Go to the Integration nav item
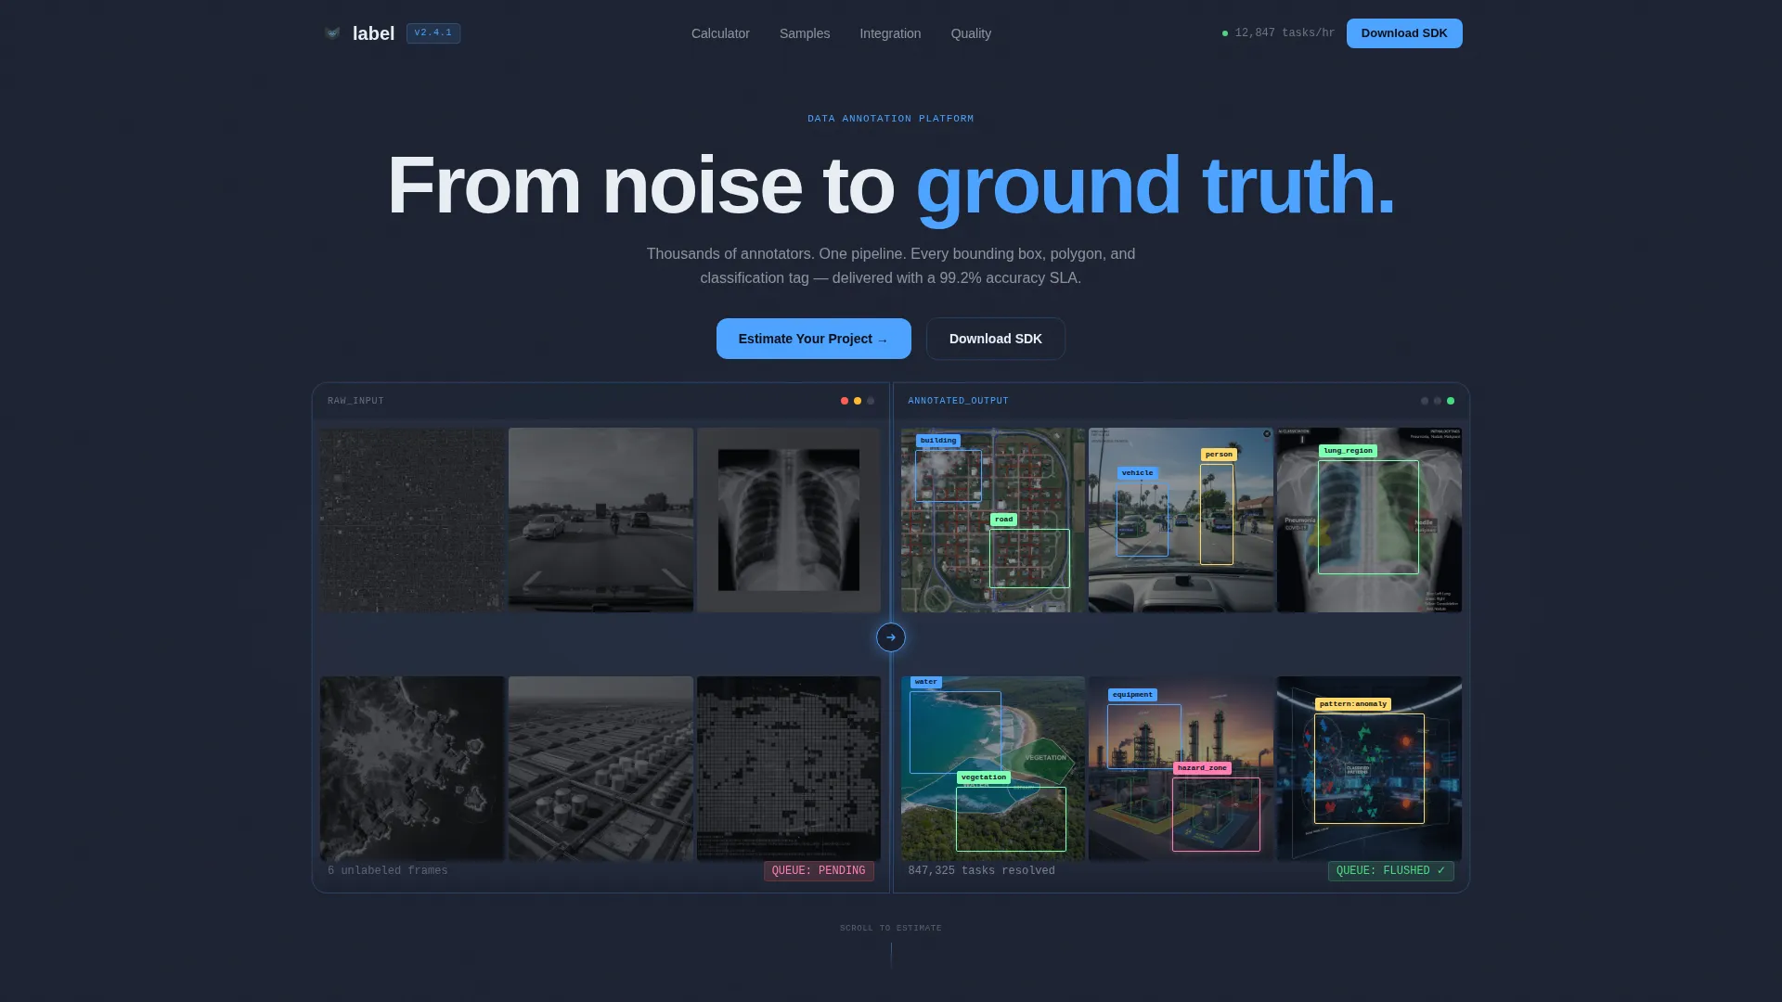The image size is (1782, 1002). pos(890,33)
